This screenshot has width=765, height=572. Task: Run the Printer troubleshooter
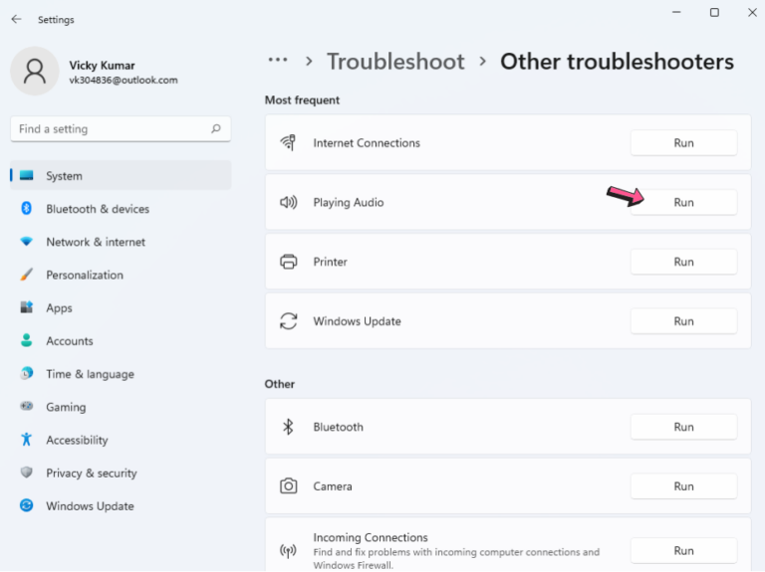pos(683,262)
